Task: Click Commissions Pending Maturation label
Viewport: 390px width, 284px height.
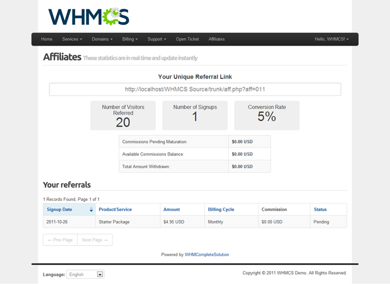Action: (155, 142)
